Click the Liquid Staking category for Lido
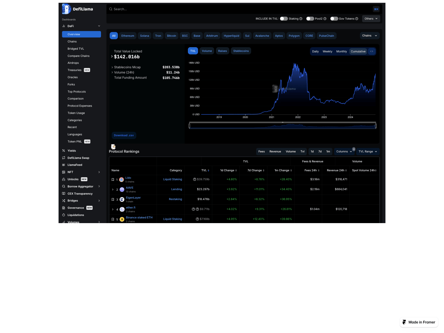Viewport: 444px width, 333px height. click(173, 179)
